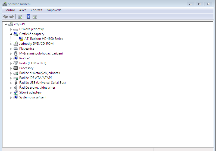The height and width of the screenshot is (151, 216).
Task: Select Porty (COM a LPT) label
Action: coord(33,63)
